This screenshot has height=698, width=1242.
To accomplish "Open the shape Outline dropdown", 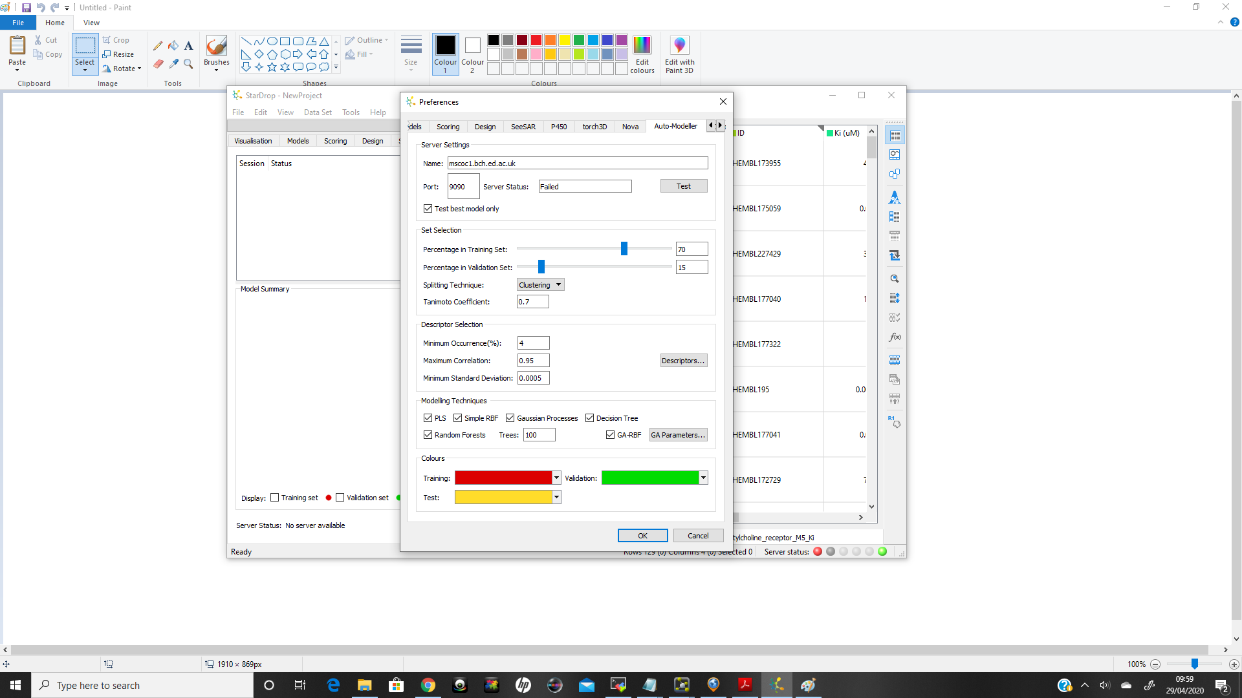I will click(367, 40).
